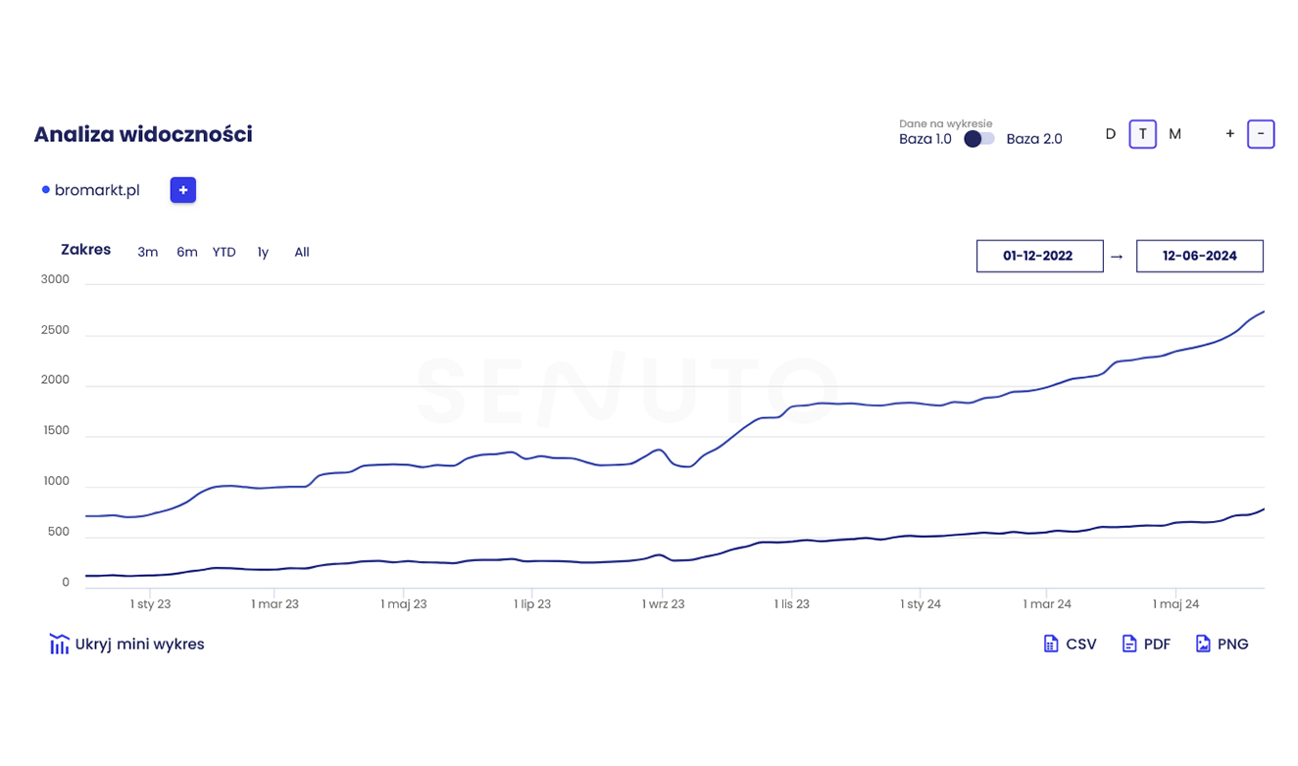
Task: Hide mini chart via Ukryj mini wykres
Action: tap(139, 644)
